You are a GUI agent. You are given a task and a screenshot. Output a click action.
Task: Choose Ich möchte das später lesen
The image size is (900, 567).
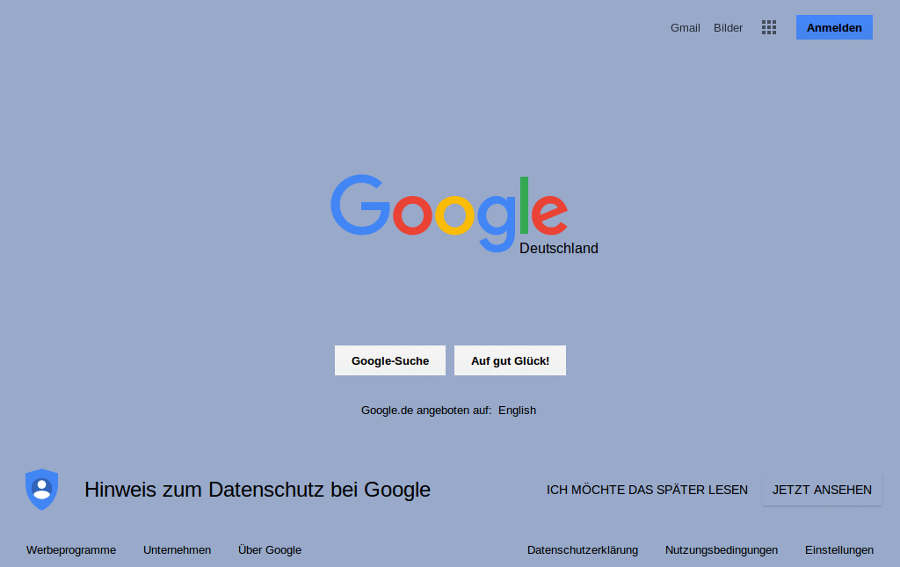647,490
